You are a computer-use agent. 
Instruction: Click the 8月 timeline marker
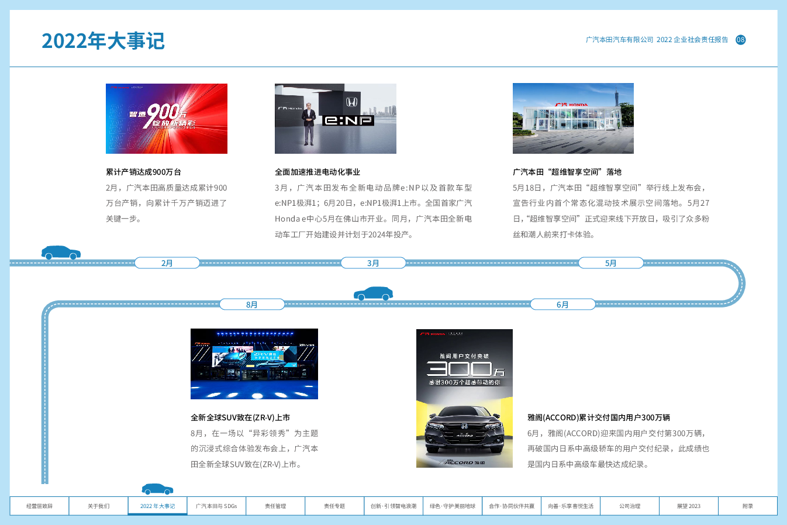coord(252,305)
